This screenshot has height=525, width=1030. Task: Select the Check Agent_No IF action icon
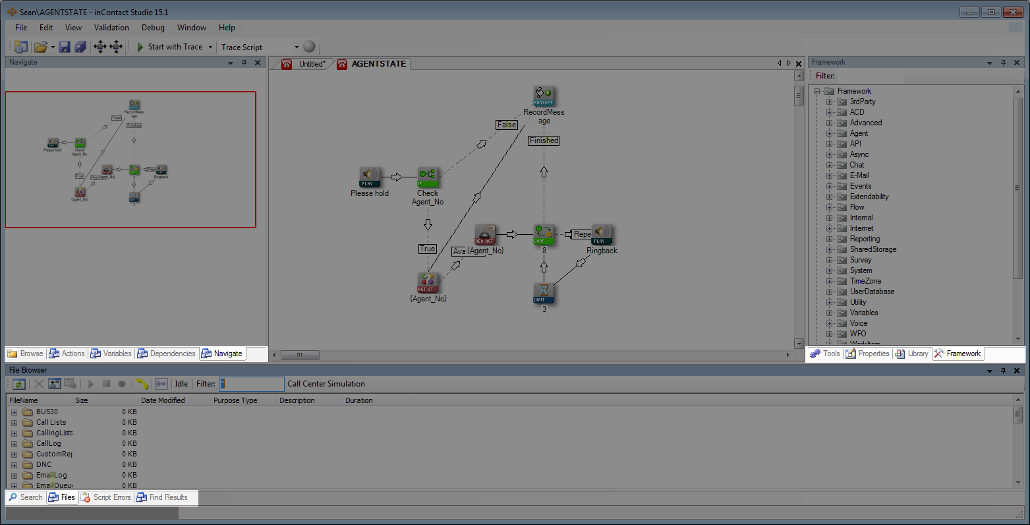tap(428, 177)
